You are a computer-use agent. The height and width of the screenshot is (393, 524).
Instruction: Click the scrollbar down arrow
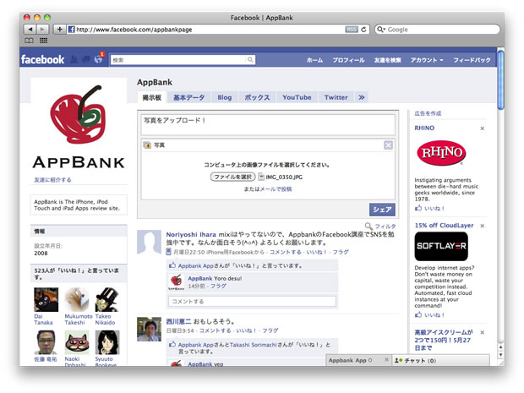tap(500, 355)
